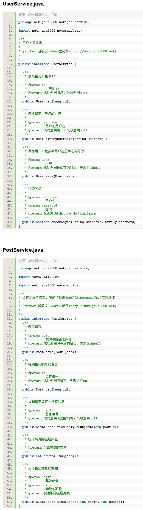Click "@param number" comment line
143x510 pixels.
(x=39, y=485)
